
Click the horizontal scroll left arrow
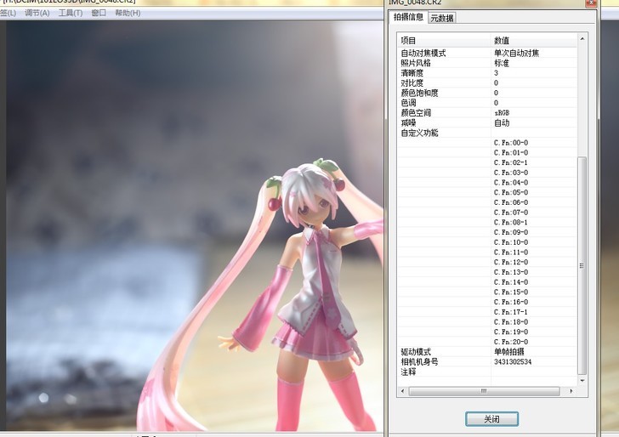pyautogui.click(x=402, y=391)
